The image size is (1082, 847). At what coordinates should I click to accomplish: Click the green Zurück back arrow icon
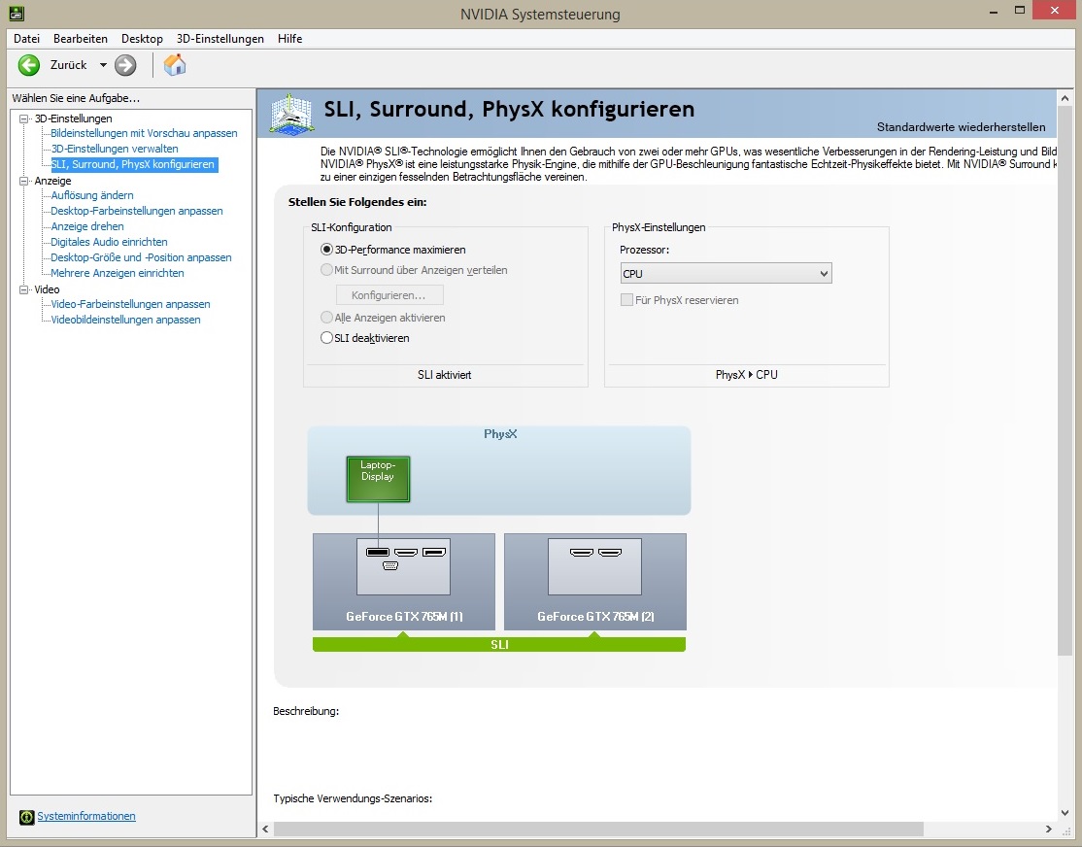click(29, 65)
